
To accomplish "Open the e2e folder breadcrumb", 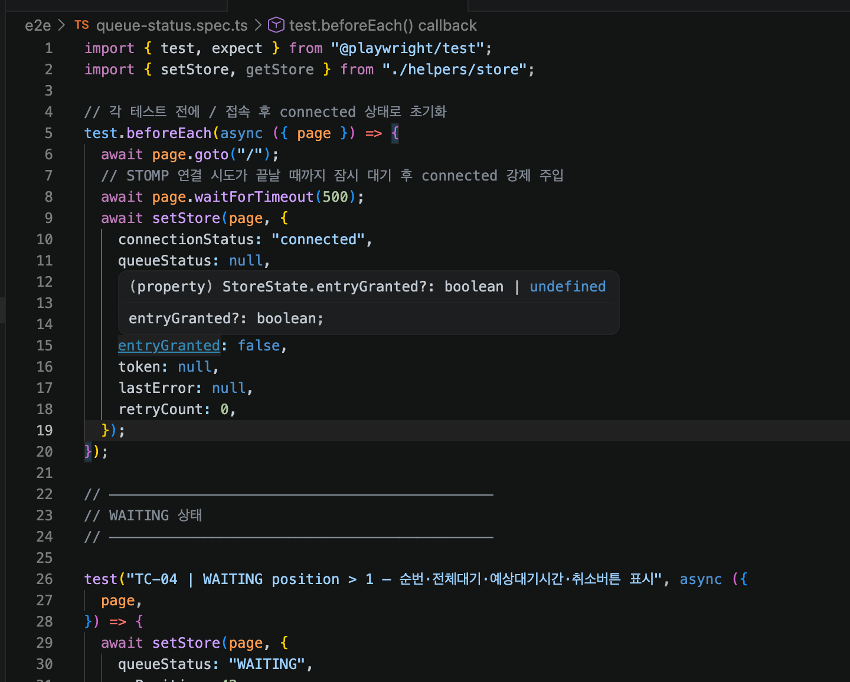I will pyautogui.click(x=38, y=25).
